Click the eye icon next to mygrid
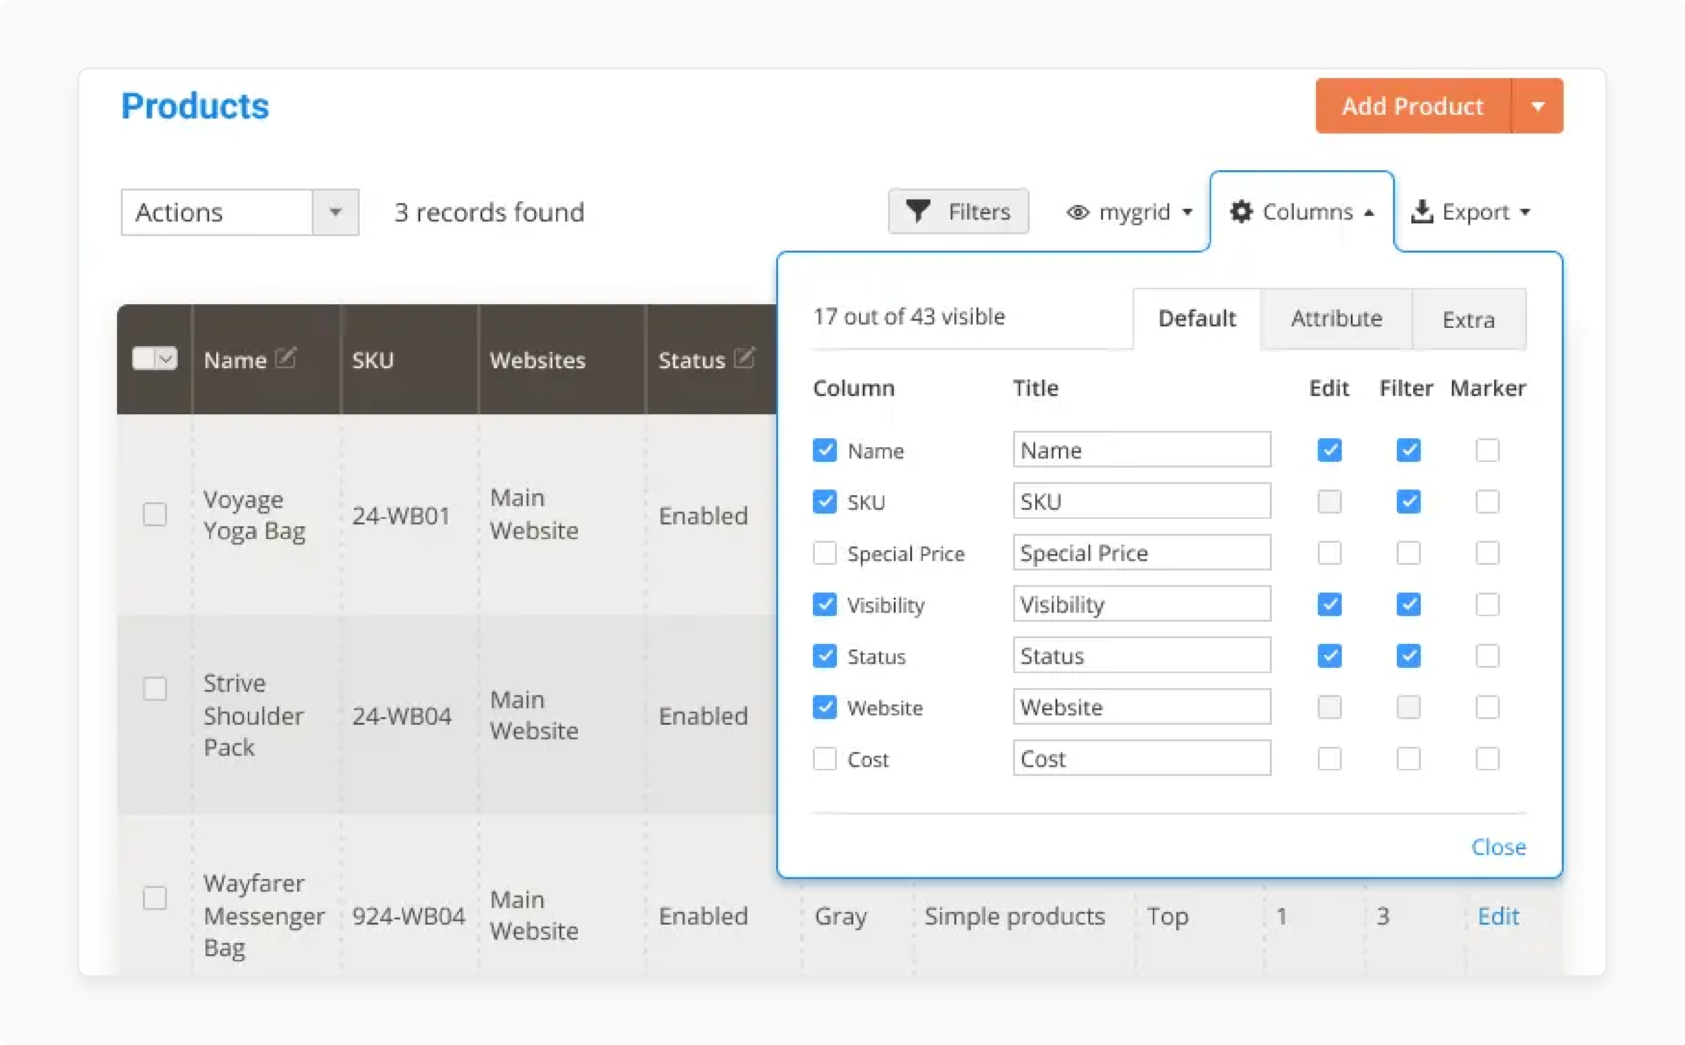The height and width of the screenshot is (1045, 1685). coord(1077,212)
